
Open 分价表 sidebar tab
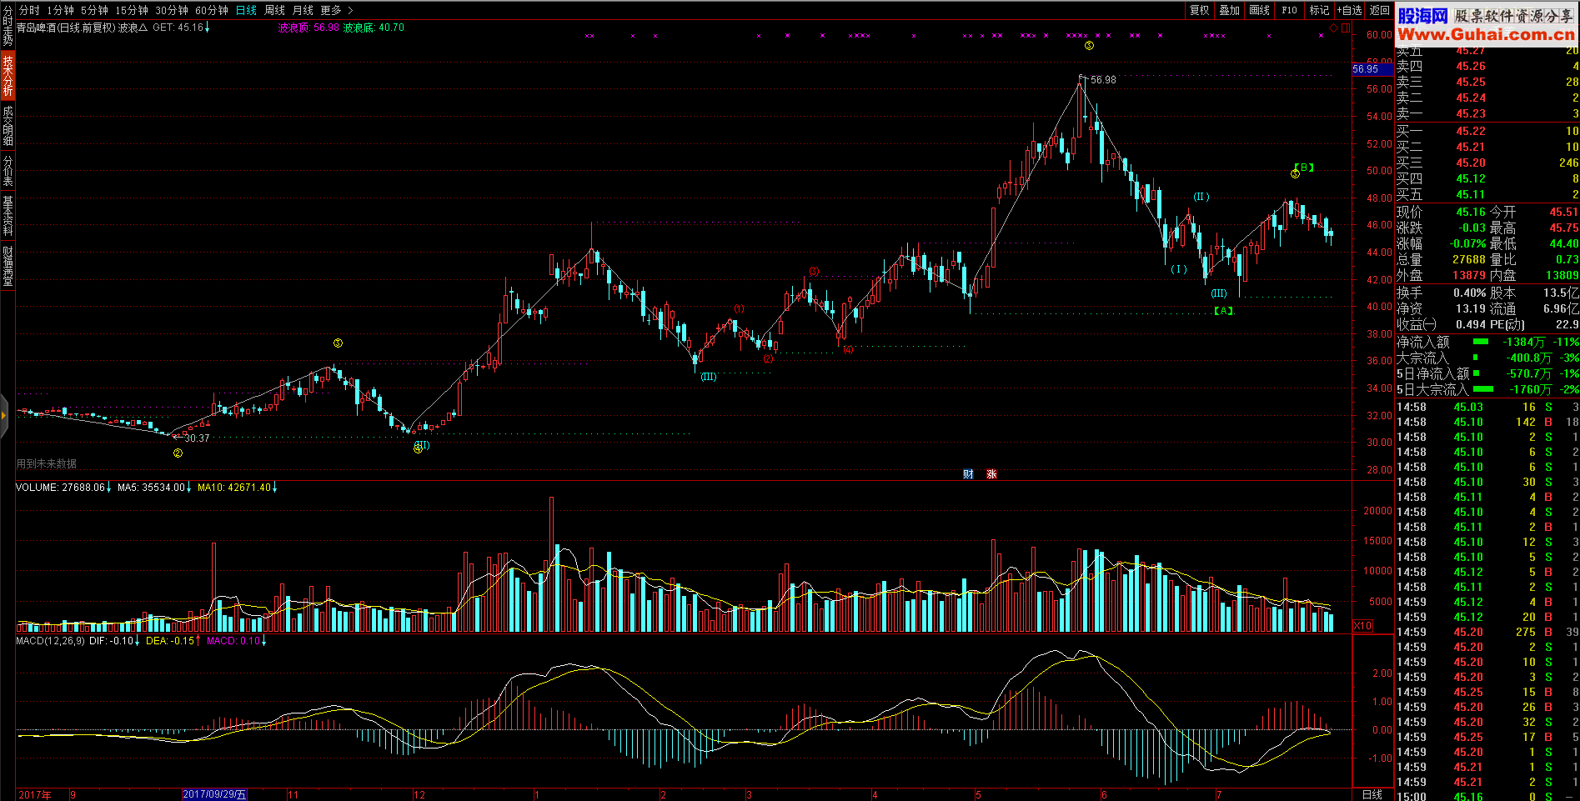(x=8, y=171)
